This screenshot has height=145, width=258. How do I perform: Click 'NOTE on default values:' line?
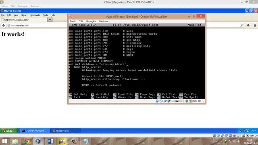click(x=102, y=85)
